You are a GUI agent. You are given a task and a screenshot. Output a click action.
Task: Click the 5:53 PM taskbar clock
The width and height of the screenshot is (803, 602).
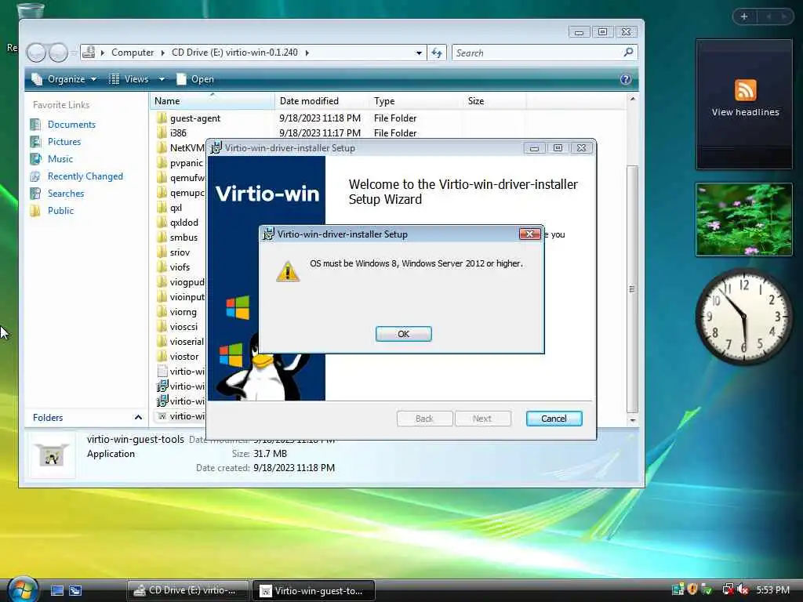pyautogui.click(x=772, y=589)
